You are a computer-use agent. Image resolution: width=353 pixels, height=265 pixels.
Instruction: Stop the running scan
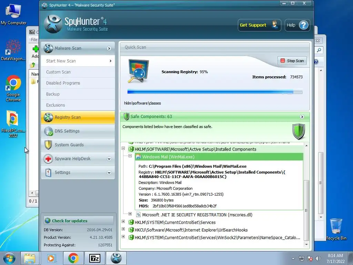[292, 61]
